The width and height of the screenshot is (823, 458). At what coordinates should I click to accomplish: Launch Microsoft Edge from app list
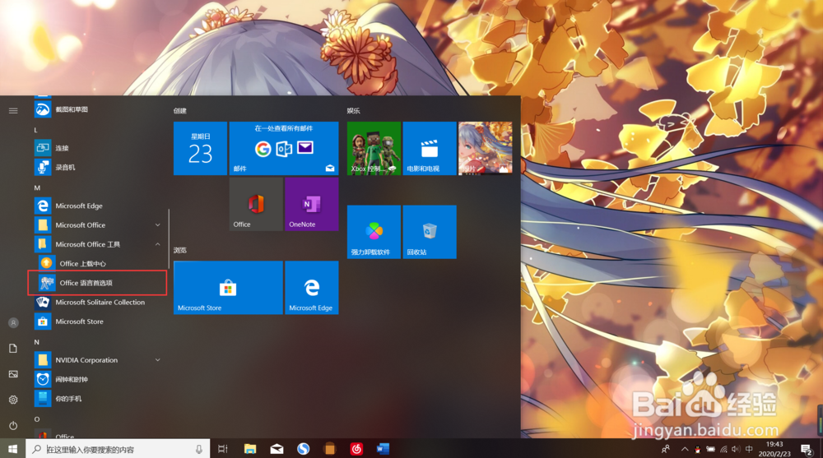click(x=98, y=206)
